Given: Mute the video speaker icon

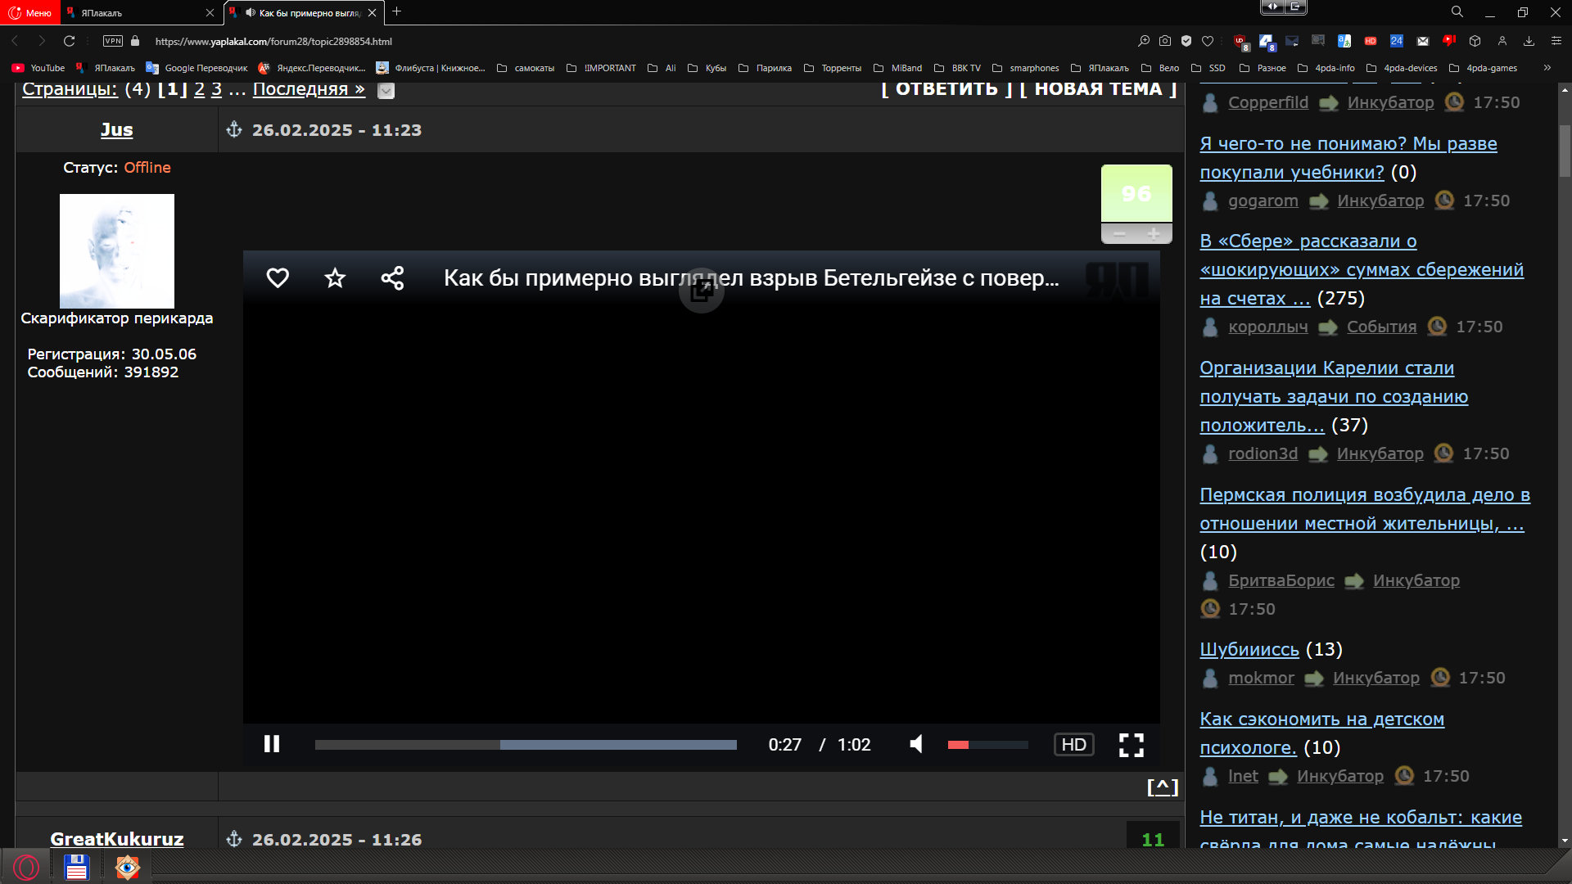Looking at the screenshot, I should pos(916,744).
